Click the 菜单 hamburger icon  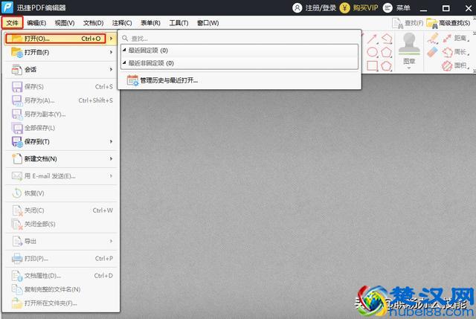pyautogui.click(x=387, y=7)
